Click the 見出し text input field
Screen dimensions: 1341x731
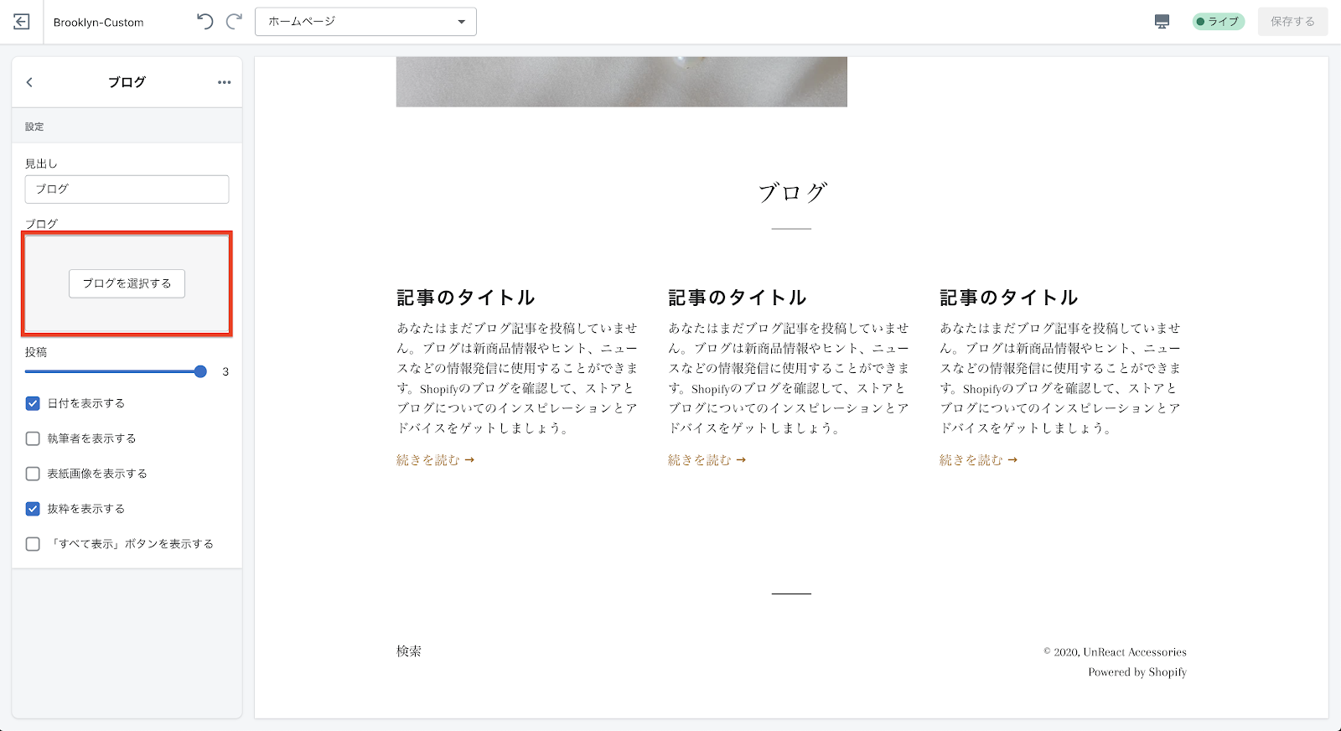[127, 189]
